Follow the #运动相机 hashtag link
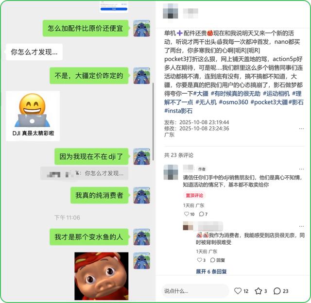The width and height of the screenshot is (311, 303). tap(276, 93)
